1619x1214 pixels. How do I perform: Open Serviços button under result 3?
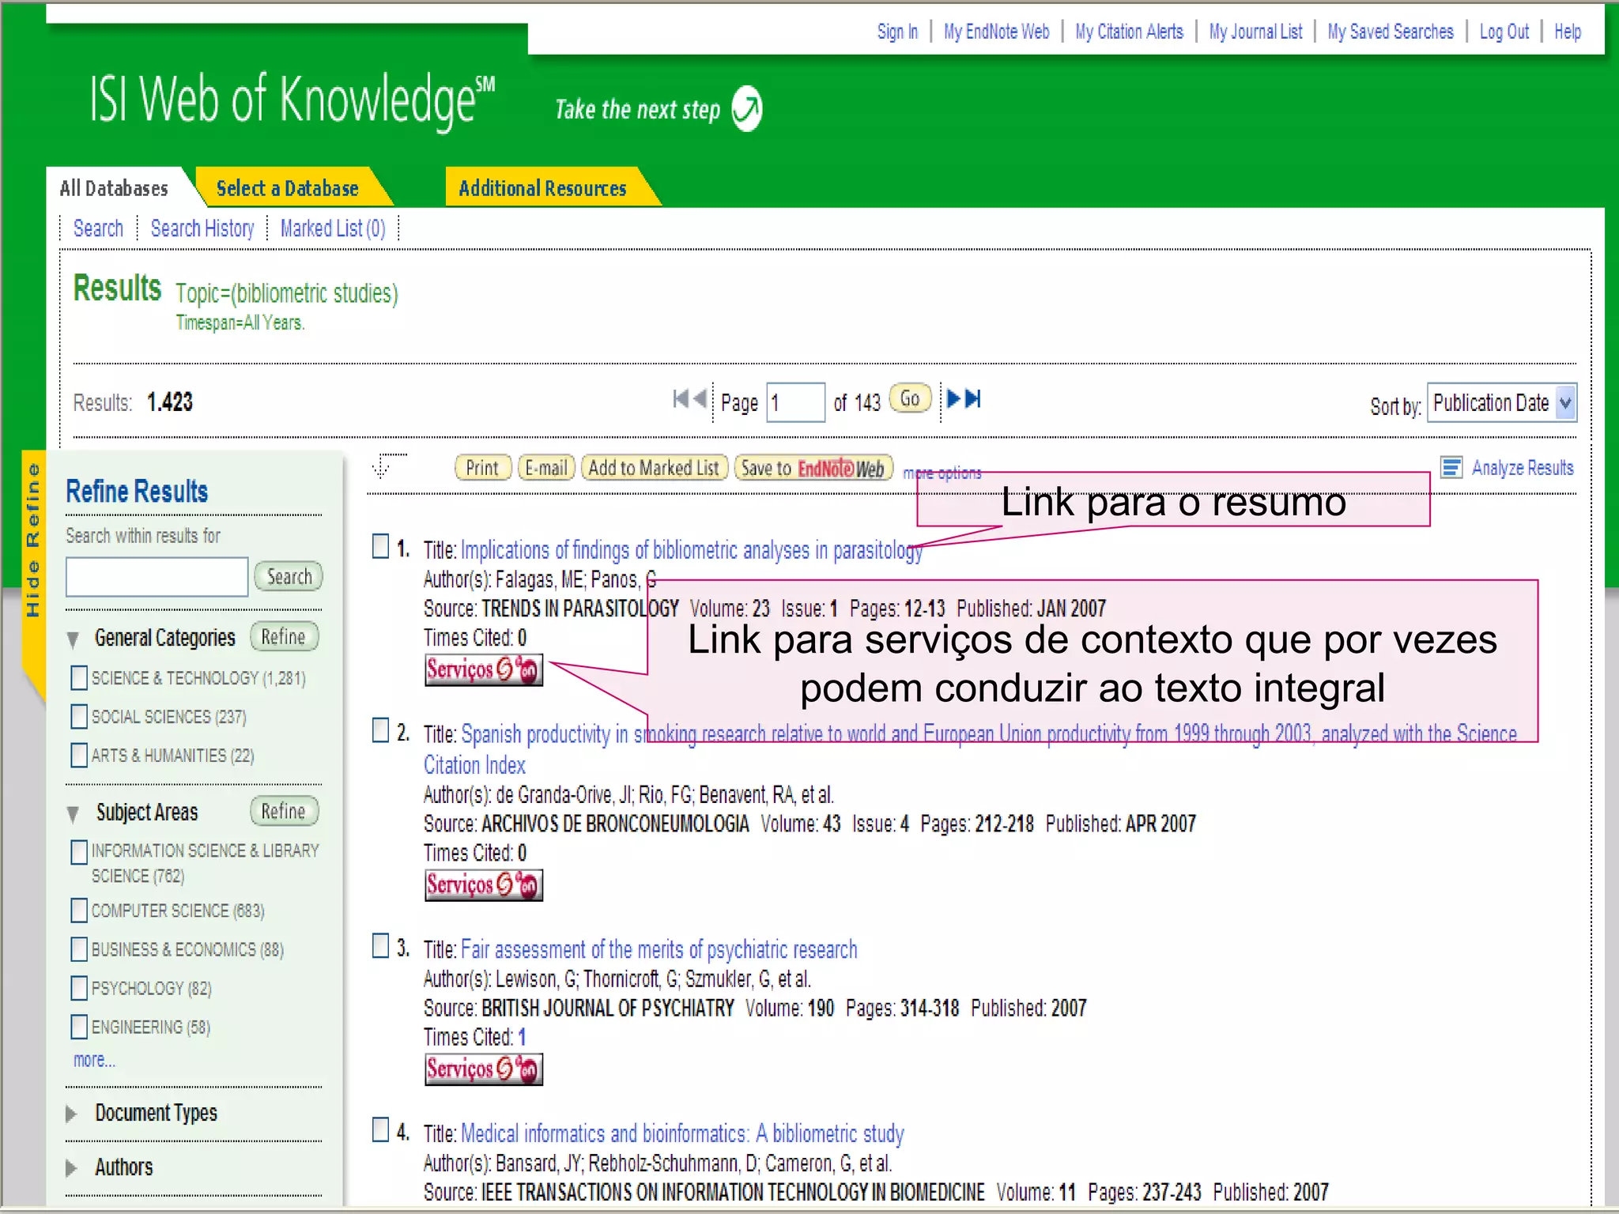(484, 1069)
